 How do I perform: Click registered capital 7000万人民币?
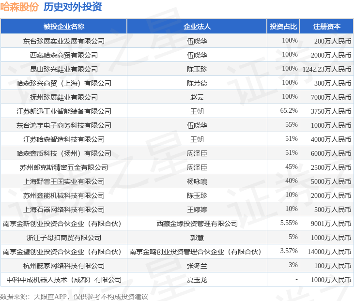pyautogui.click(x=331, y=97)
